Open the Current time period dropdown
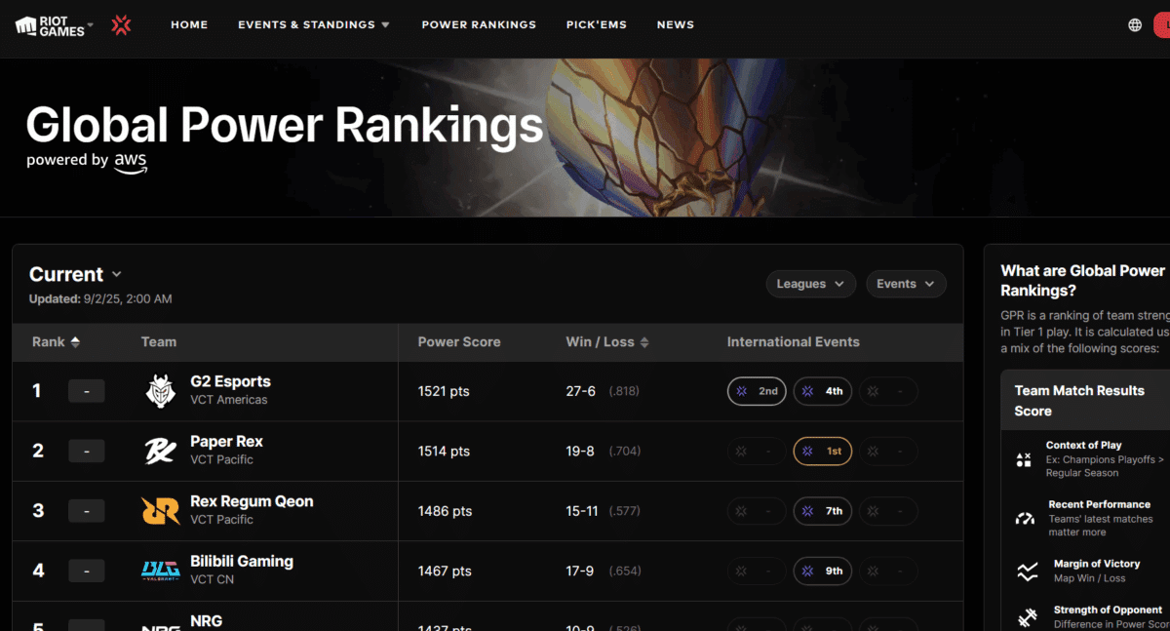This screenshot has height=631, width=1170. [x=75, y=274]
